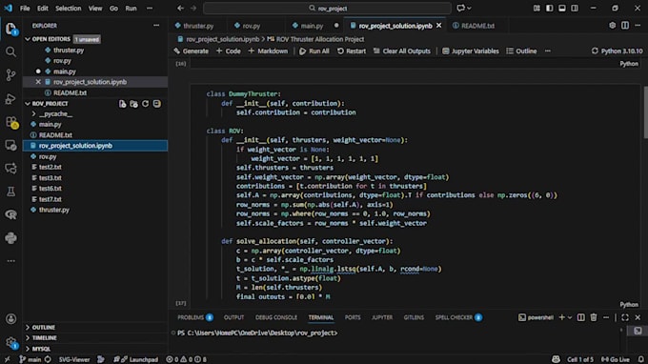The width and height of the screenshot is (648, 364).
Task: Select main.py under OPEN EDITORS
Action: tap(65, 71)
